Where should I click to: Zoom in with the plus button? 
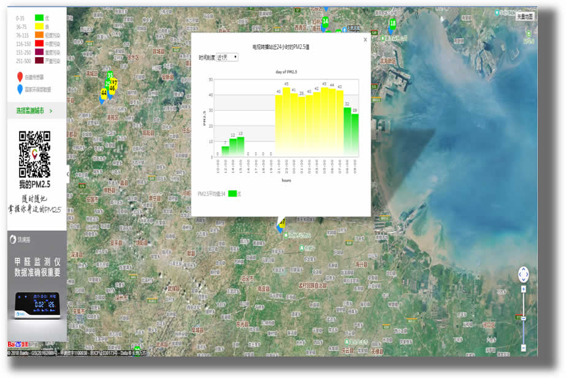pyautogui.click(x=523, y=288)
